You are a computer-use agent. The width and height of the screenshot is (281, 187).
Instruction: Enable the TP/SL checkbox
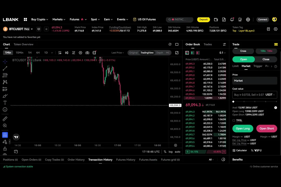pos(234,121)
